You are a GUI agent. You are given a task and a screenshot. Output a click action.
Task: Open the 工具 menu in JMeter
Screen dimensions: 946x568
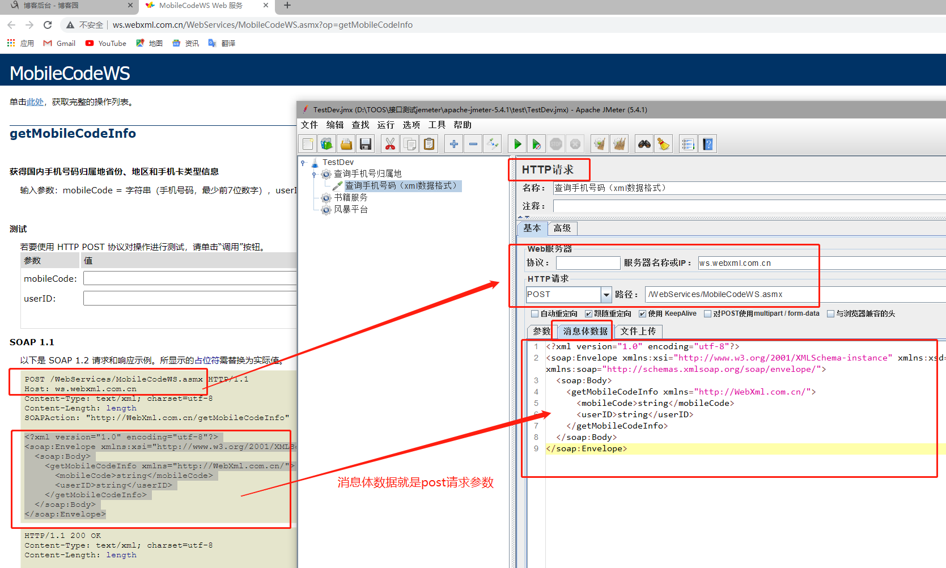[x=437, y=125]
